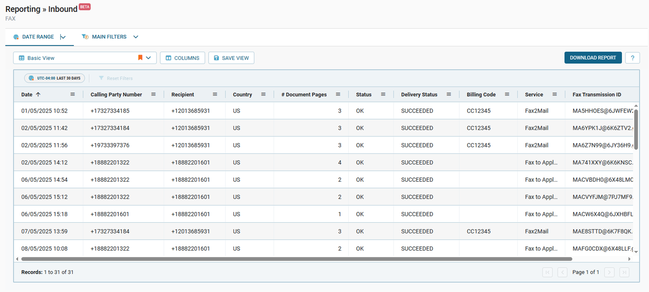Go to the last page of records
Viewport: 649px width, 292px height.
click(624, 272)
